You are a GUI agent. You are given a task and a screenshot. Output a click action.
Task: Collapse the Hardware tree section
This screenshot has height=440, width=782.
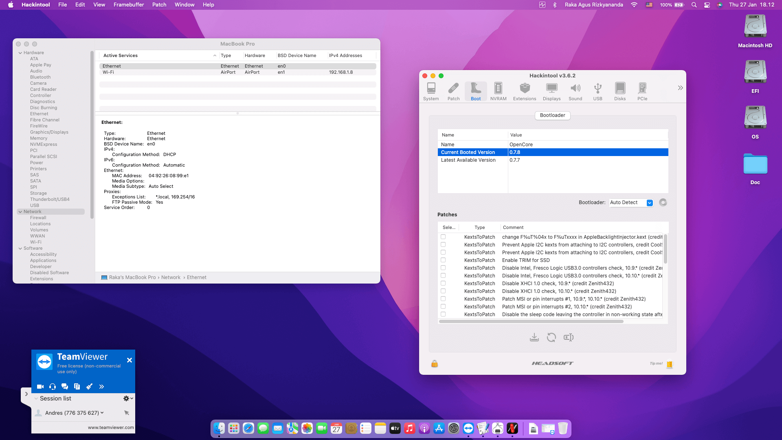pyautogui.click(x=20, y=53)
